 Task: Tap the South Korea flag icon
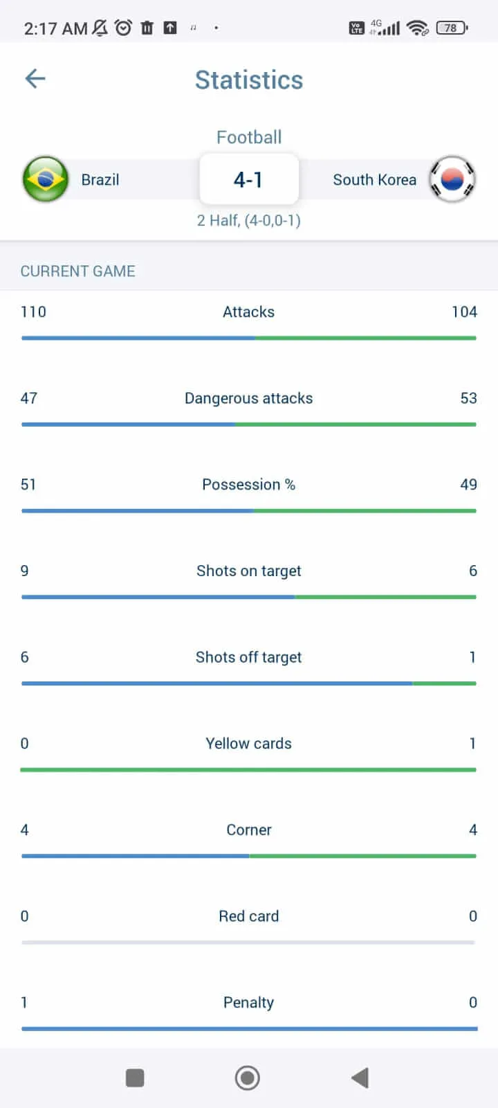pos(452,179)
